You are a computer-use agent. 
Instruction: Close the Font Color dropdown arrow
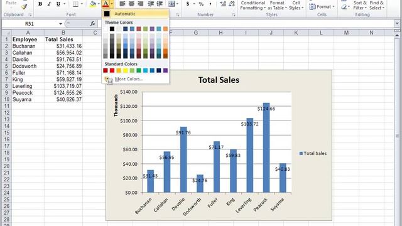(x=112, y=4)
